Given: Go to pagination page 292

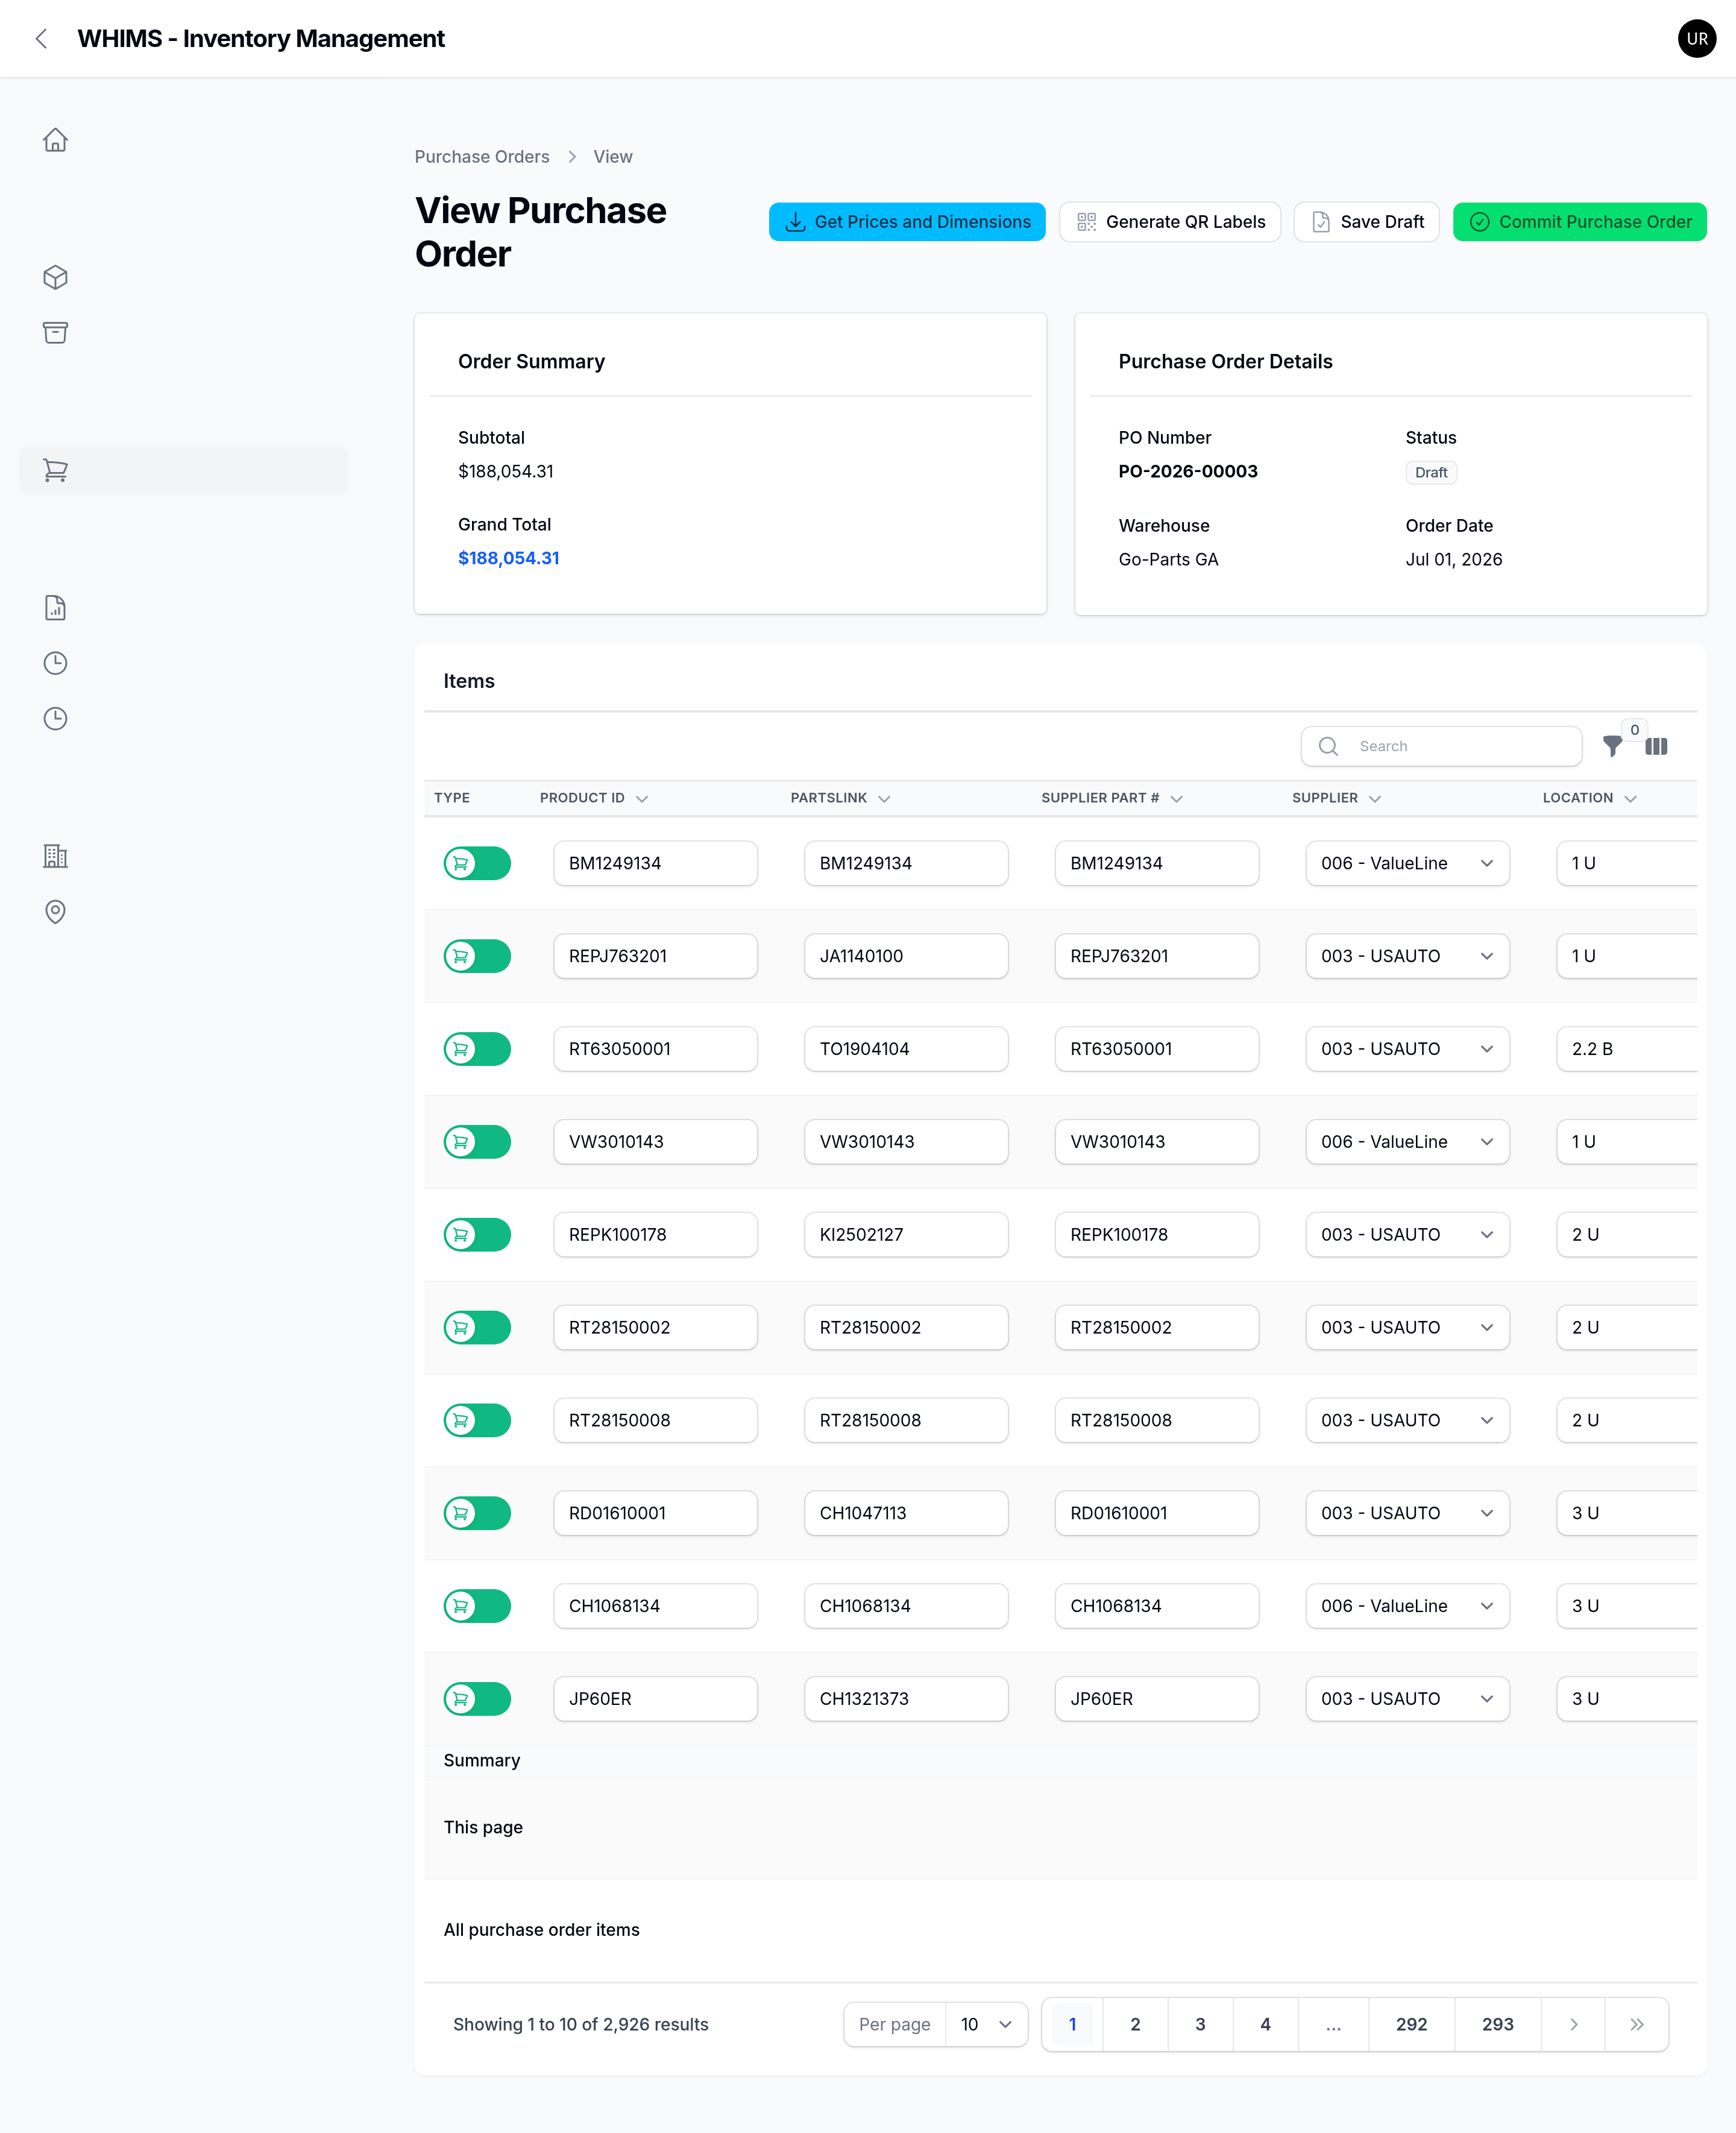Looking at the screenshot, I should pos(1411,2024).
